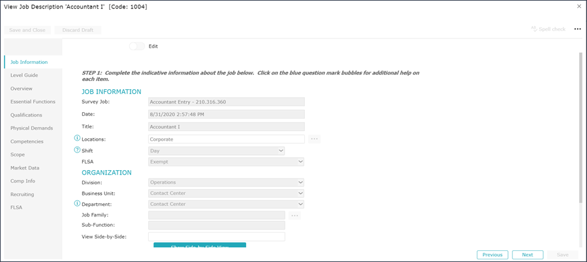Click the ellipsis button next to Locations
587x262 pixels.
(x=314, y=139)
